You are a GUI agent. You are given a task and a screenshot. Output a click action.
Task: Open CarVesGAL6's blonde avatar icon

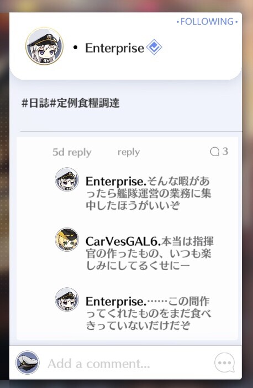pyautogui.click(x=67, y=240)
